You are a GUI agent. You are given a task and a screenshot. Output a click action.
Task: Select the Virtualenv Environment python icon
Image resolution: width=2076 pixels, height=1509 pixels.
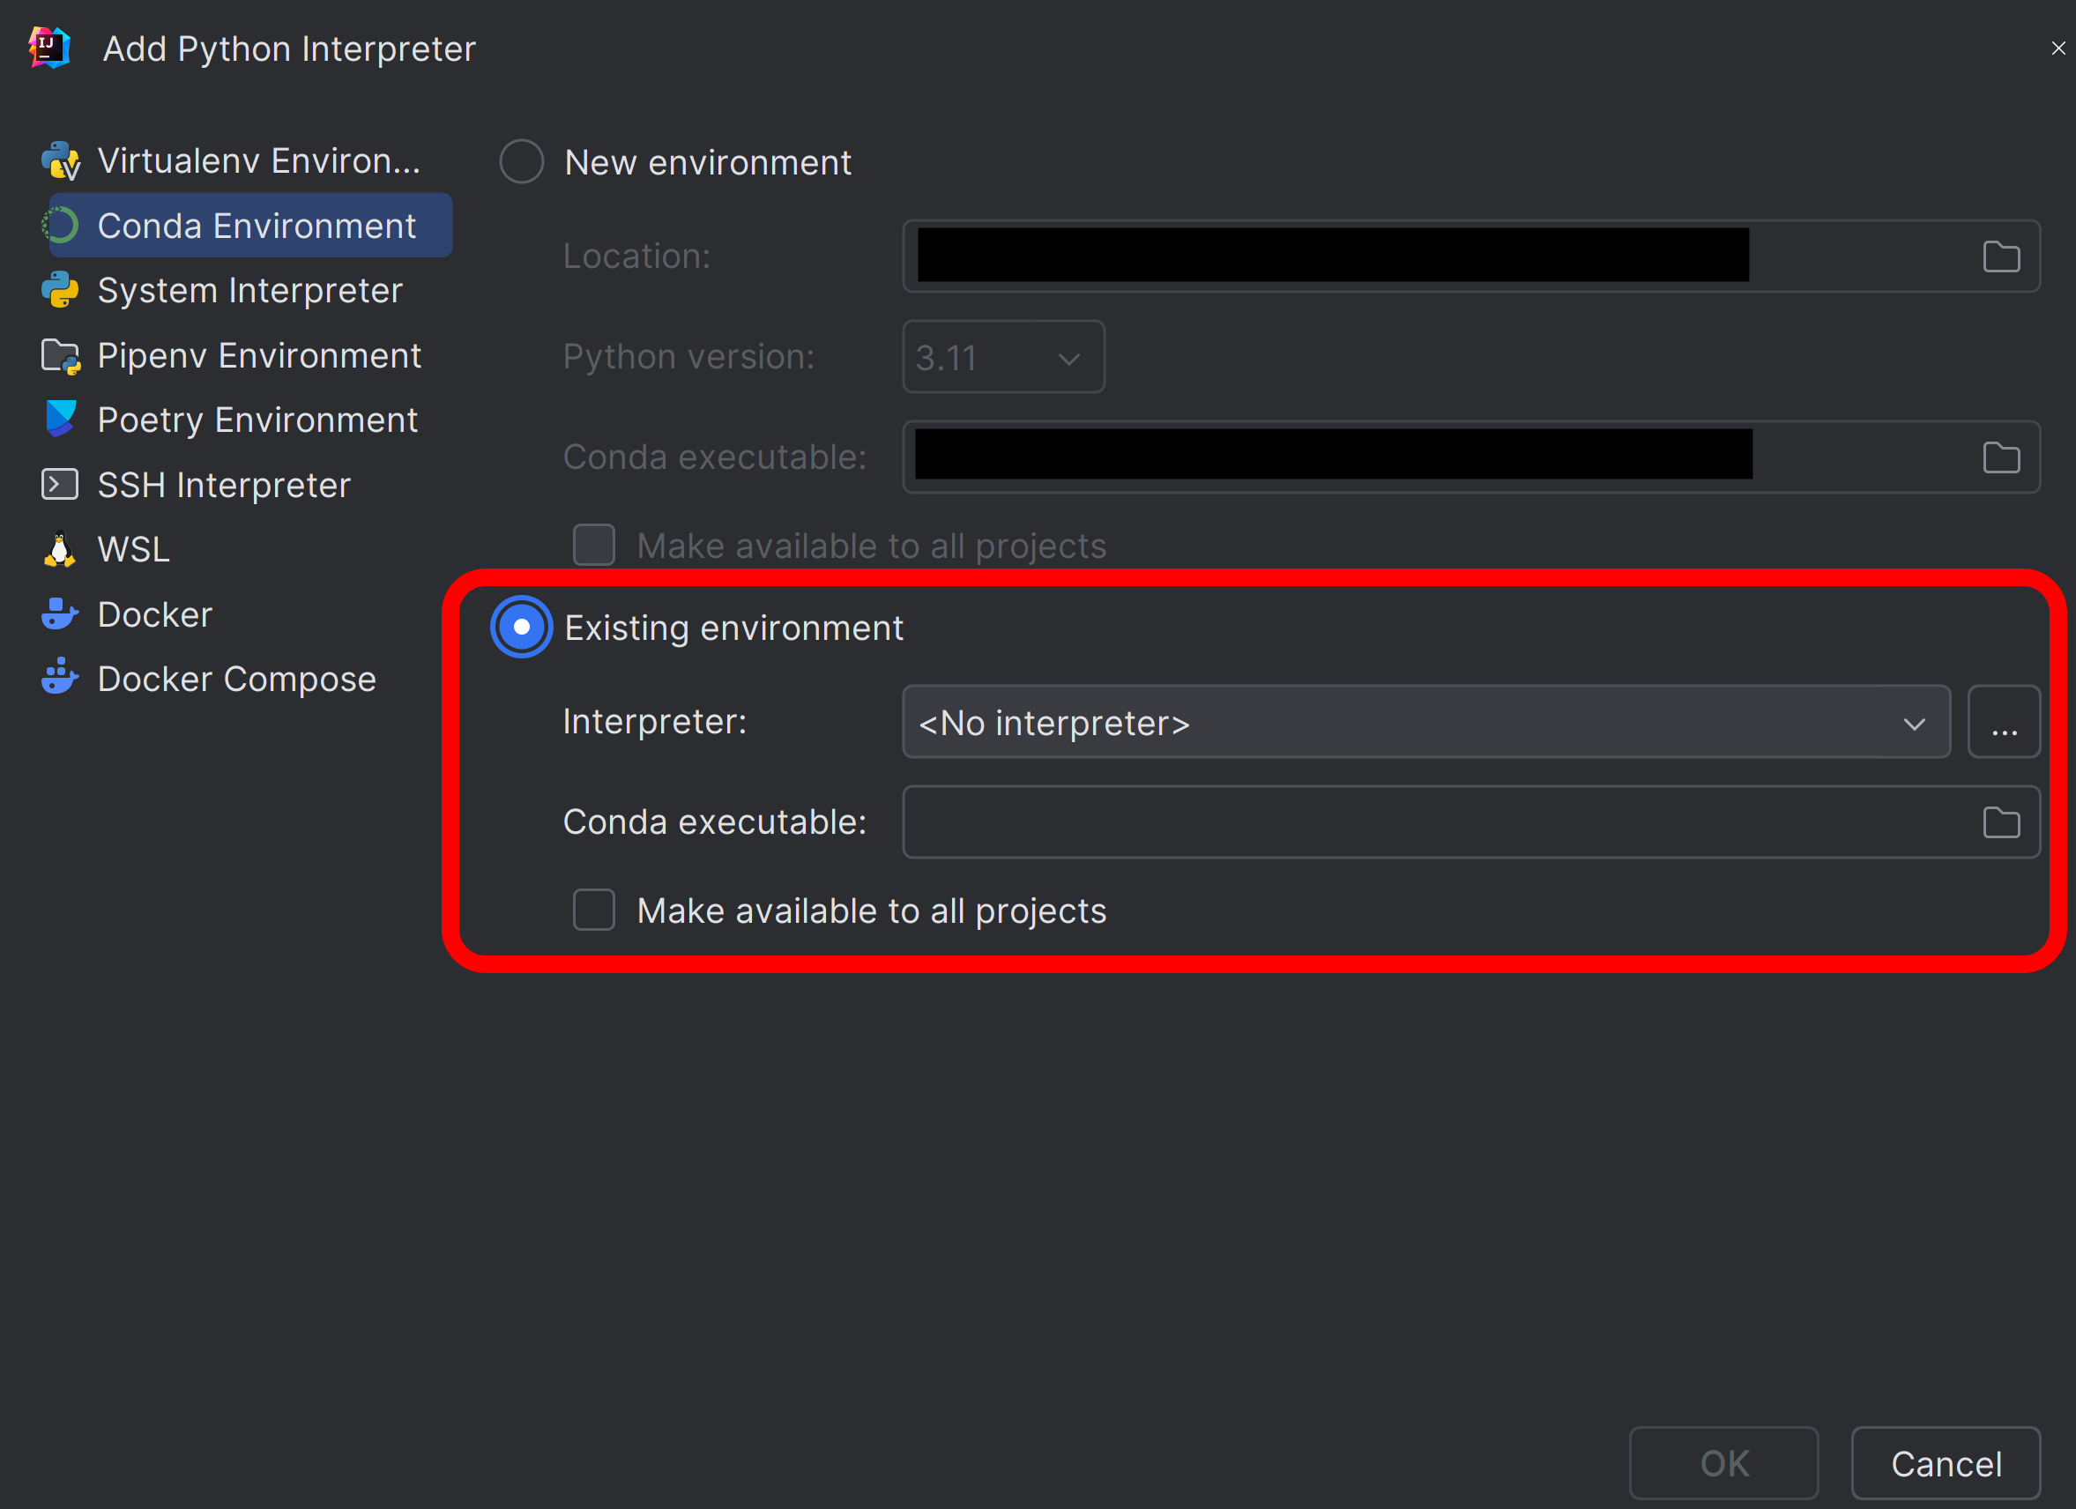[61, 160]
